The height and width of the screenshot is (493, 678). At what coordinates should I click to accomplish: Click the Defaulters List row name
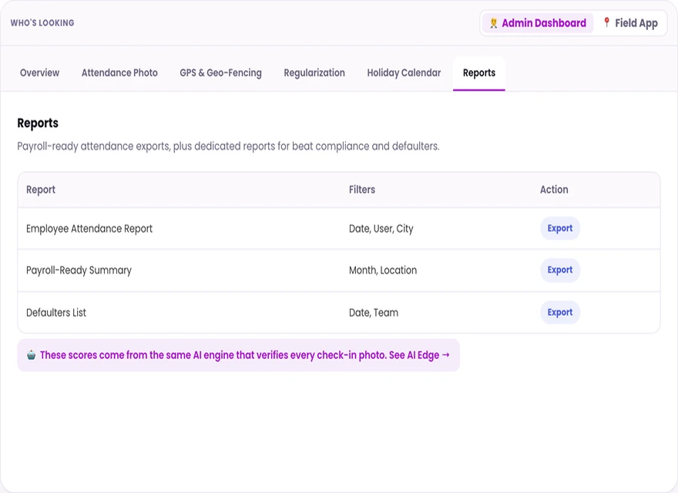click(x=56, y=312)
